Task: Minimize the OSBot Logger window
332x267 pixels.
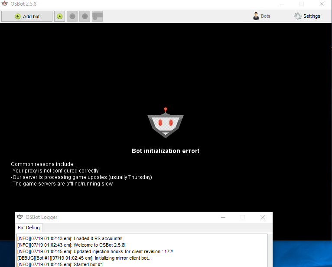Action: (223, 217)
